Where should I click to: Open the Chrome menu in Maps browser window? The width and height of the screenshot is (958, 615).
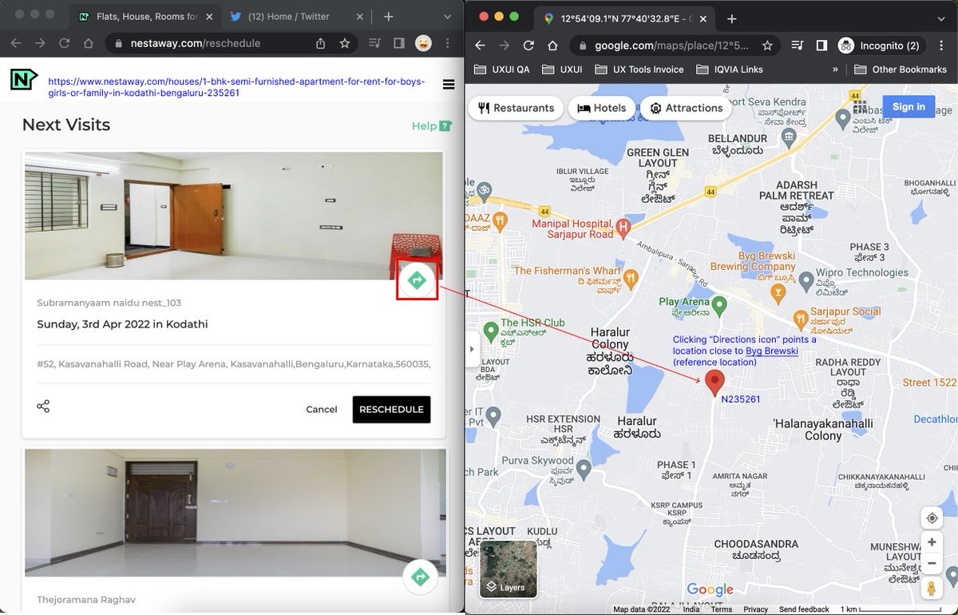(942, 46)
